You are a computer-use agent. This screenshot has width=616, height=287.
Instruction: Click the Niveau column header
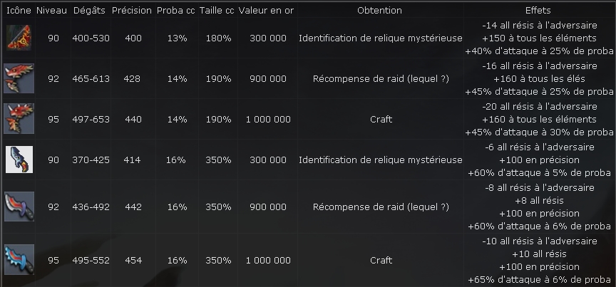click(52, 11)
